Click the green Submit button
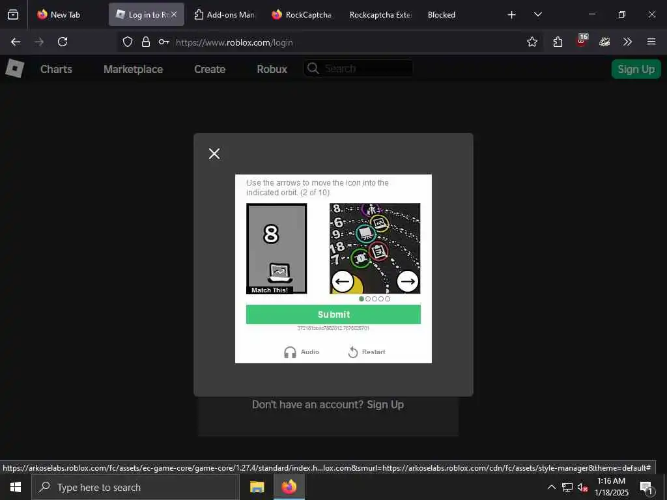667x500 pixels. tap(333, 314)
